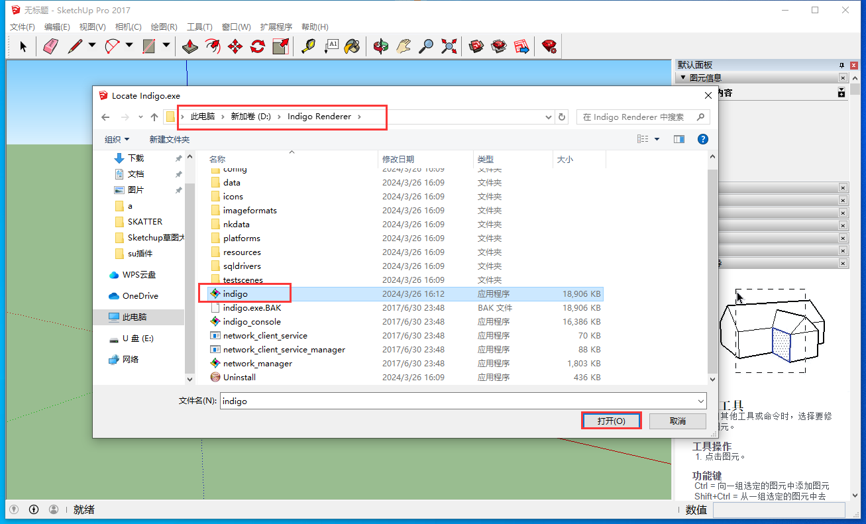
Task: Click 新建文件夹 button
Action: point(170,139)
